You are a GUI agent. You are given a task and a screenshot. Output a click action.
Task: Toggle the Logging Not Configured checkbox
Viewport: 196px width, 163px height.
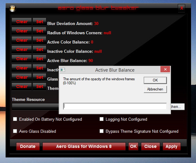point(101,119)
